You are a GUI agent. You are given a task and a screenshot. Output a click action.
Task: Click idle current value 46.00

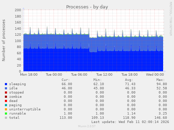click(x=67, y=88)
